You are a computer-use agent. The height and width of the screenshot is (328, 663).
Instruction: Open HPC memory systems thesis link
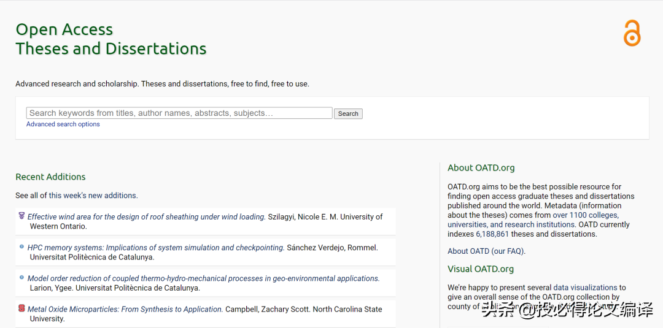[x=156, y=248]
